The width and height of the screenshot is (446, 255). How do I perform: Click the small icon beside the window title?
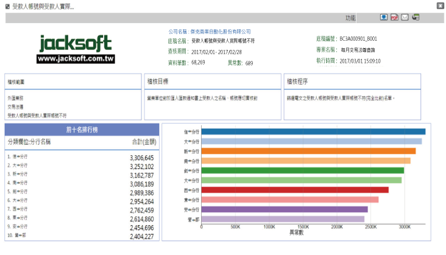[x=7, y=7]
